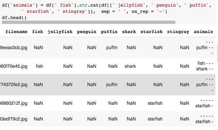Click the 'starfish' column header
The width and height of the screenshot is (218, 130).
click(151, 32)
